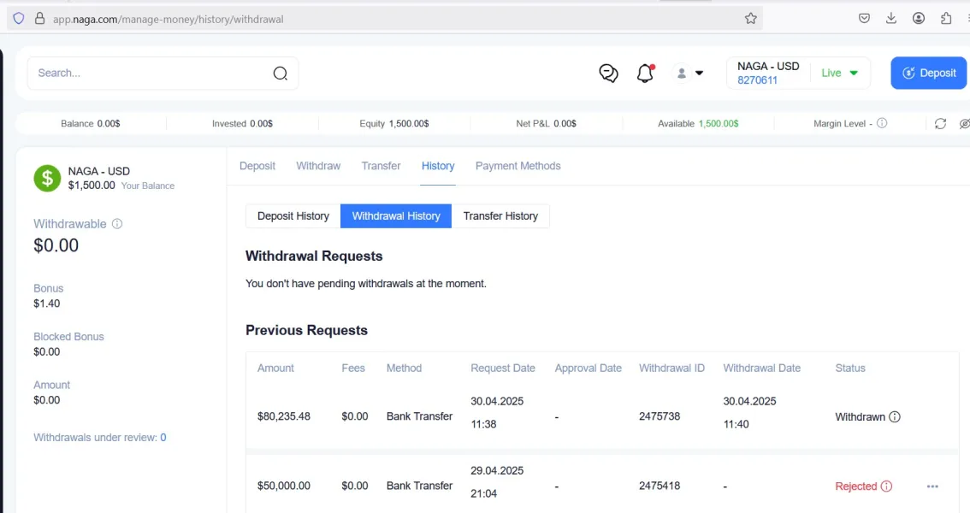Viewport: 970px width, 513px height.
Task: Click the search magnifier icon
Action: pos(281,74)
